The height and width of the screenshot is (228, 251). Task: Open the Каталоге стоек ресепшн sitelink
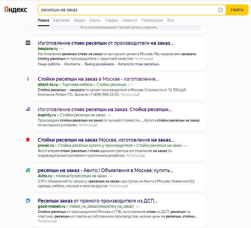tap(139, 64)
